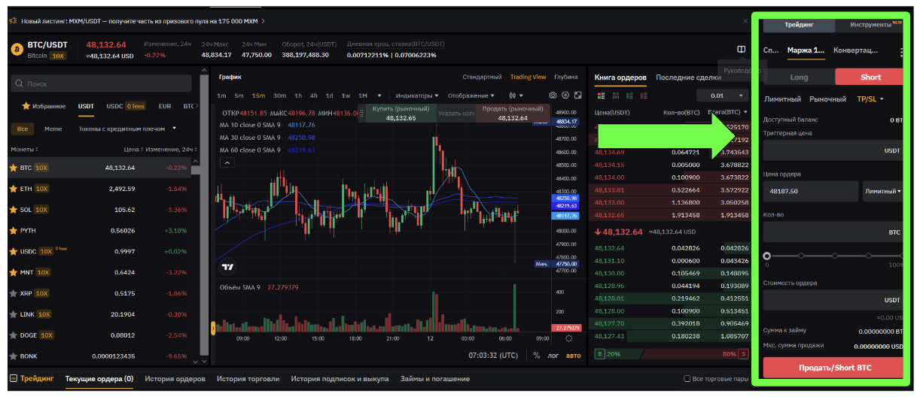This screenshot has width=923, height=403.
Task: Click the amount percentage slider handle
Action: point(767,256)
